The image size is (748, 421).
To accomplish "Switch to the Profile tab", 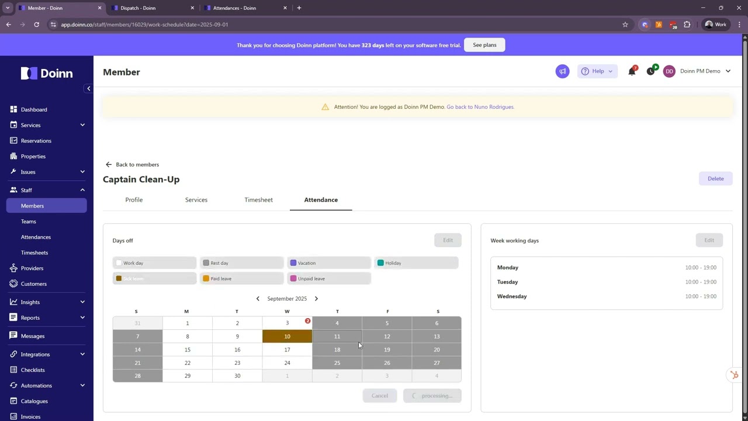I will click(x=134, y=200).
